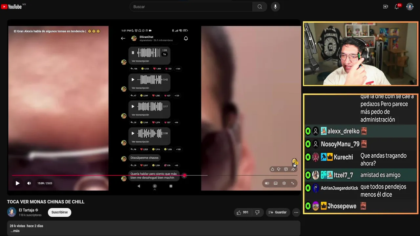Image resolution: width=420 pixels, height=236 pixels.
Task: Click the overlay video title El Gran Alexis habla
Action: pos(50,31)
